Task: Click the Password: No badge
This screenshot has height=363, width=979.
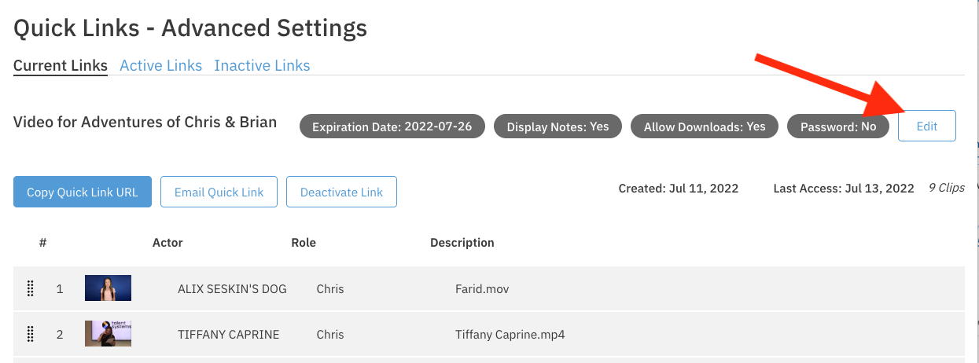Action: click(838, 126)
